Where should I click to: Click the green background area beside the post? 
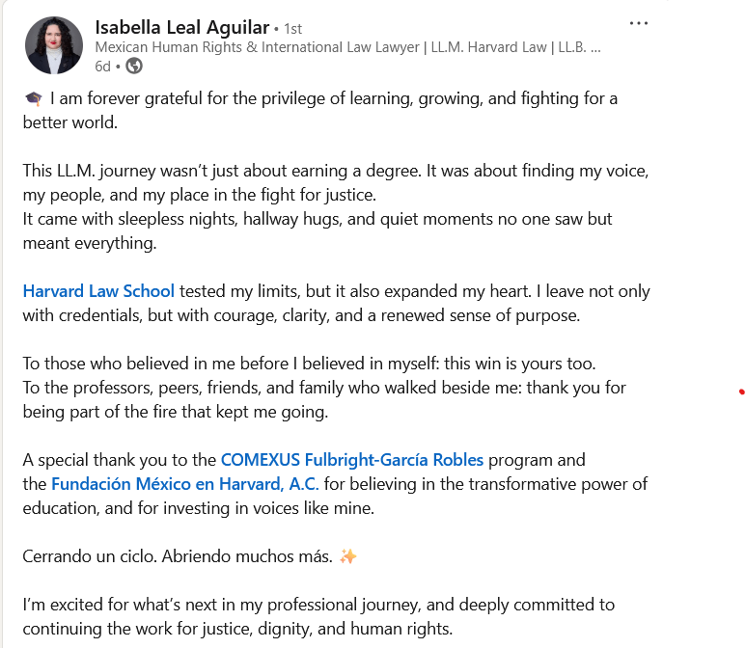[x=706, y=241]
